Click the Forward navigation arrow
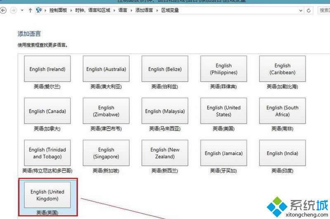The image size is (330, 219). pos(13,10)
